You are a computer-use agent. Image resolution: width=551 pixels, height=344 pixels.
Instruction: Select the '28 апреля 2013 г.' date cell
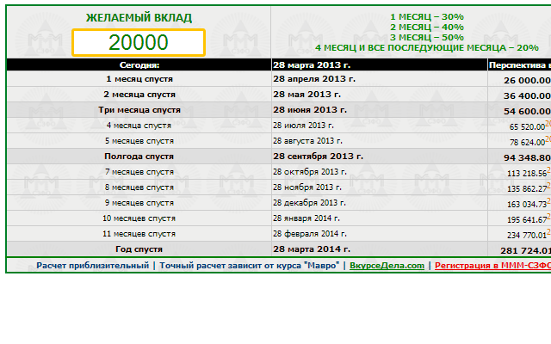click(314, 78)
